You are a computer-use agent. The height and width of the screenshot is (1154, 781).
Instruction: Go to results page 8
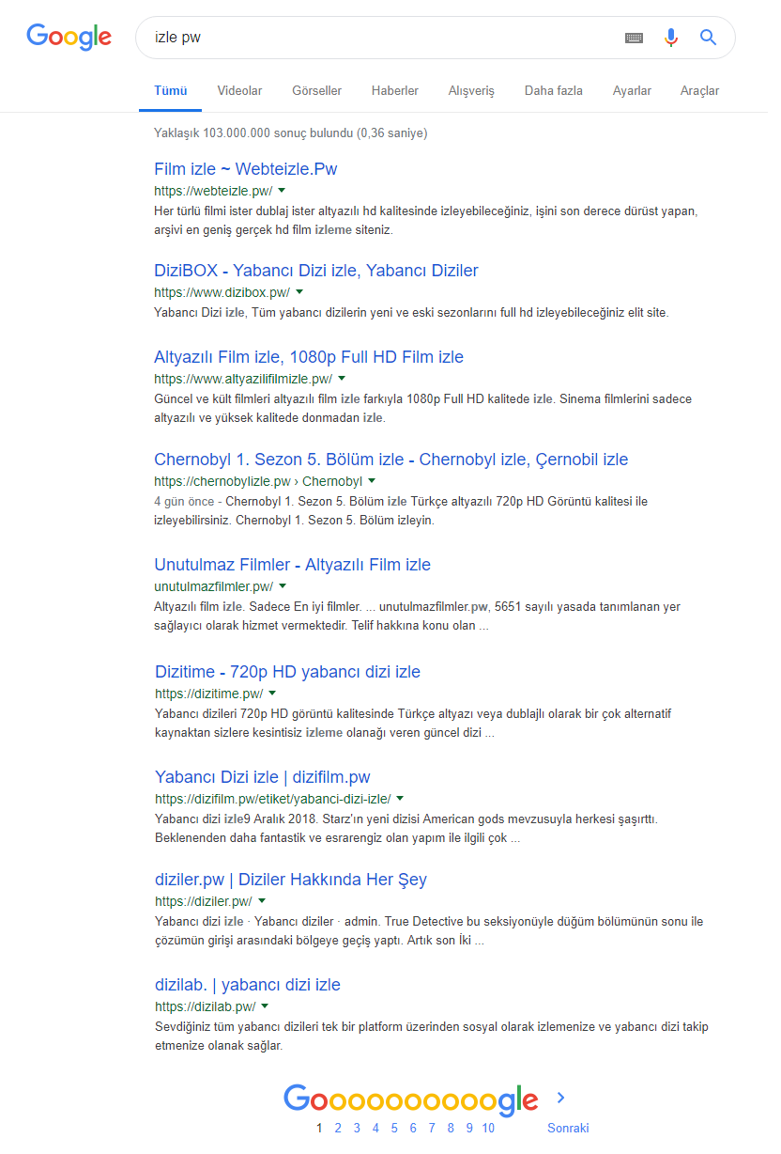click(x=451, y=1128)
